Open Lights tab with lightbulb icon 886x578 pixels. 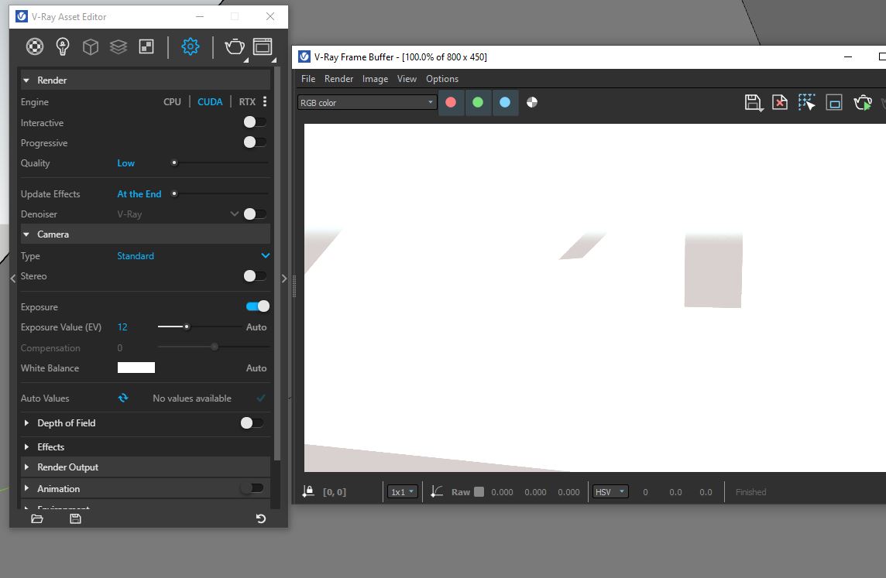[63, 46]
